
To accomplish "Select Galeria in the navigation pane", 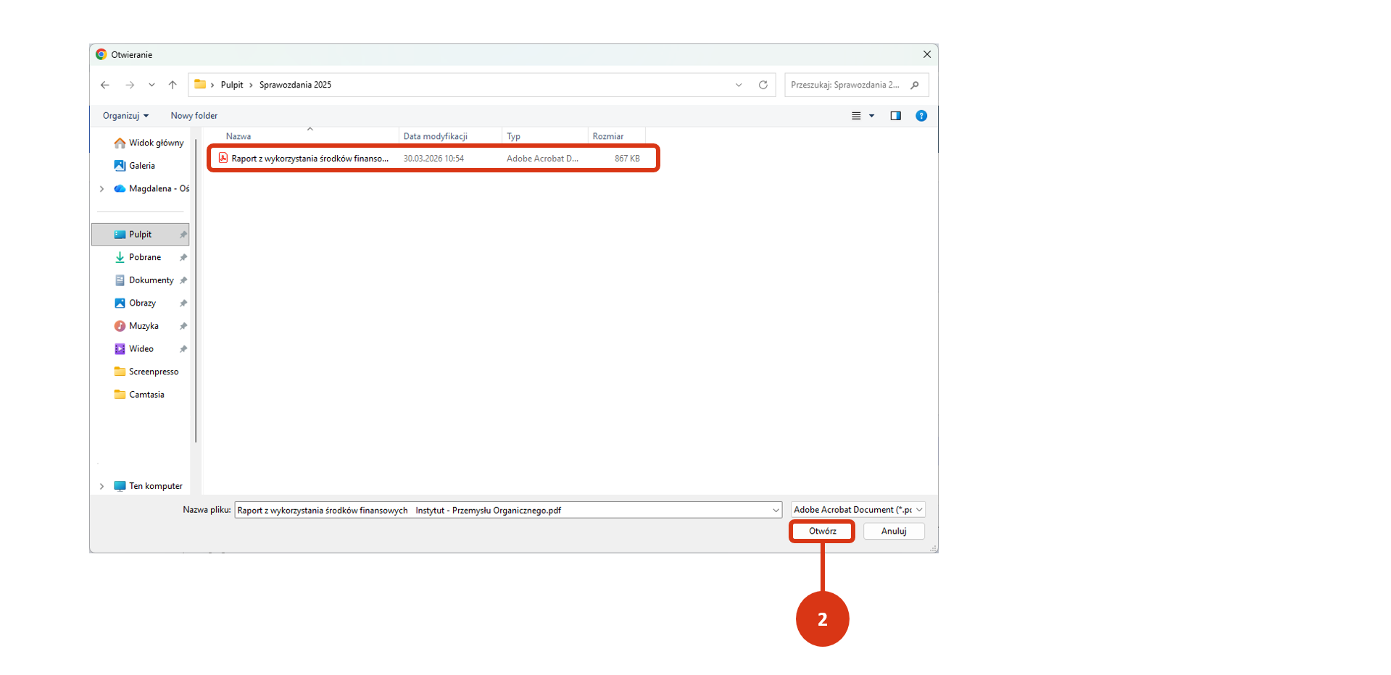I will click(x=142, y=166).
